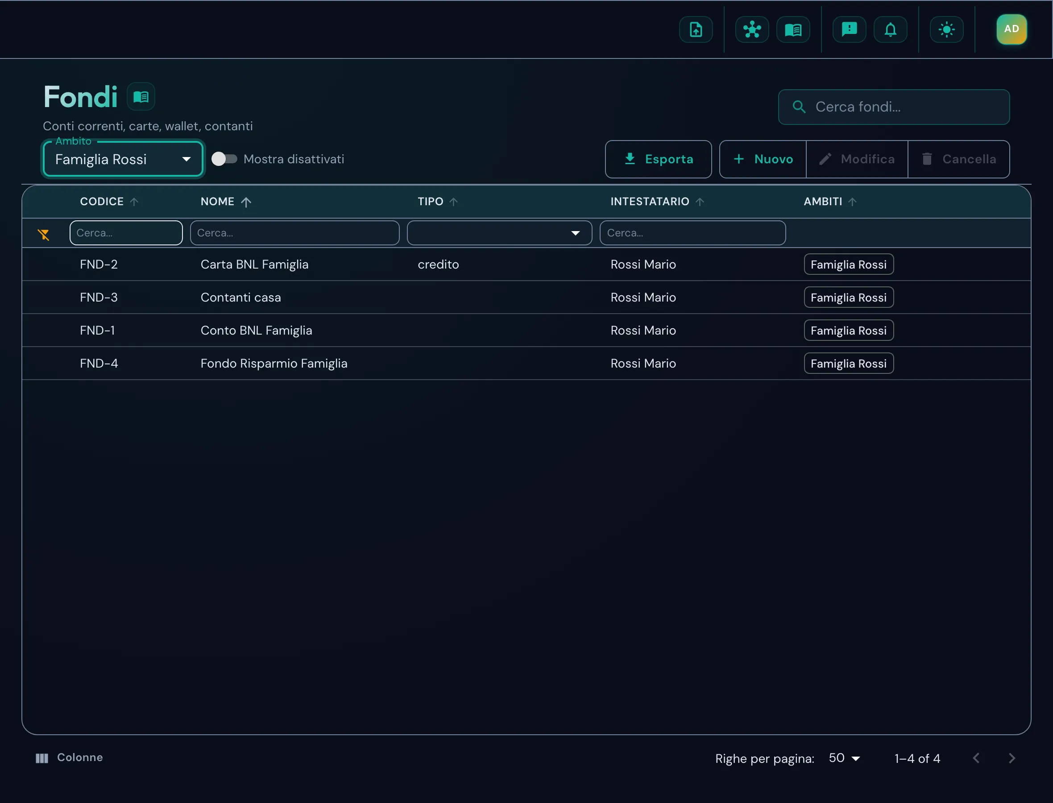Click Rossi Mario in the FND-3 row
1053x803 pixels.
point(643,297)
